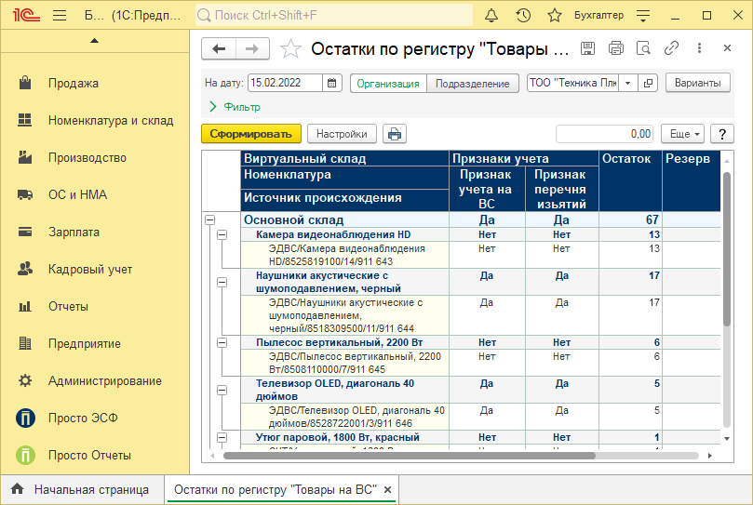Open the Еще dropdown menu
Viewport: 753px width, 505px height.
pyautogui.click(x=683, y=134)
